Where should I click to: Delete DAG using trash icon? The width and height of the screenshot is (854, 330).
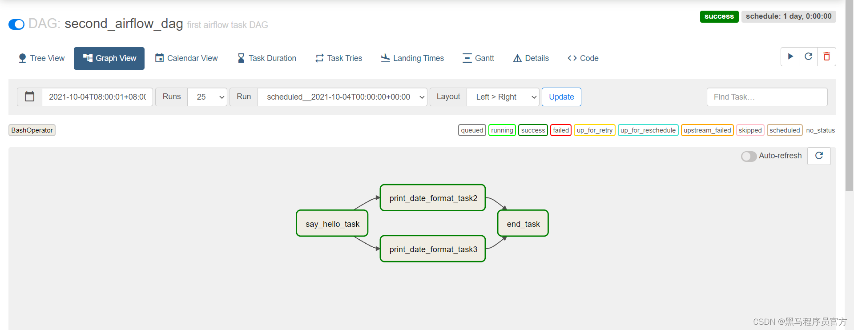[x=826, y=56]
